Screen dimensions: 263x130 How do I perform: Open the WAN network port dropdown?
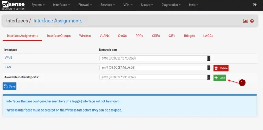coord(155,58)
